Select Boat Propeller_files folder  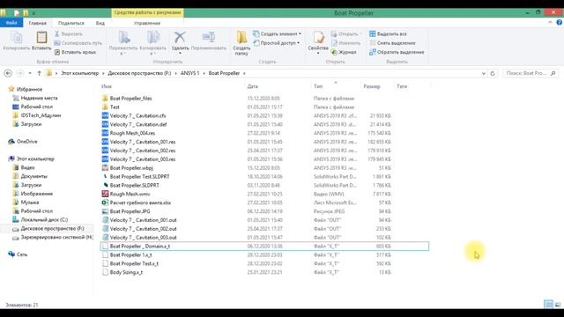[x=130, y=98]
